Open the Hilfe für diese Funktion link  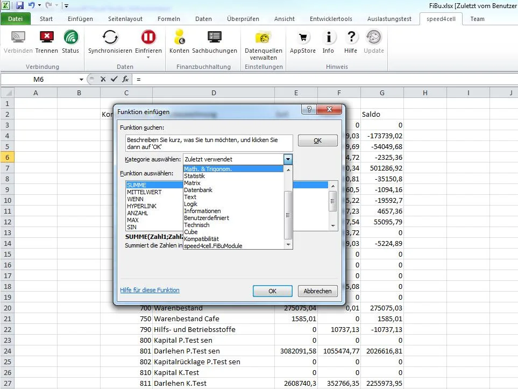coord(150,290)
